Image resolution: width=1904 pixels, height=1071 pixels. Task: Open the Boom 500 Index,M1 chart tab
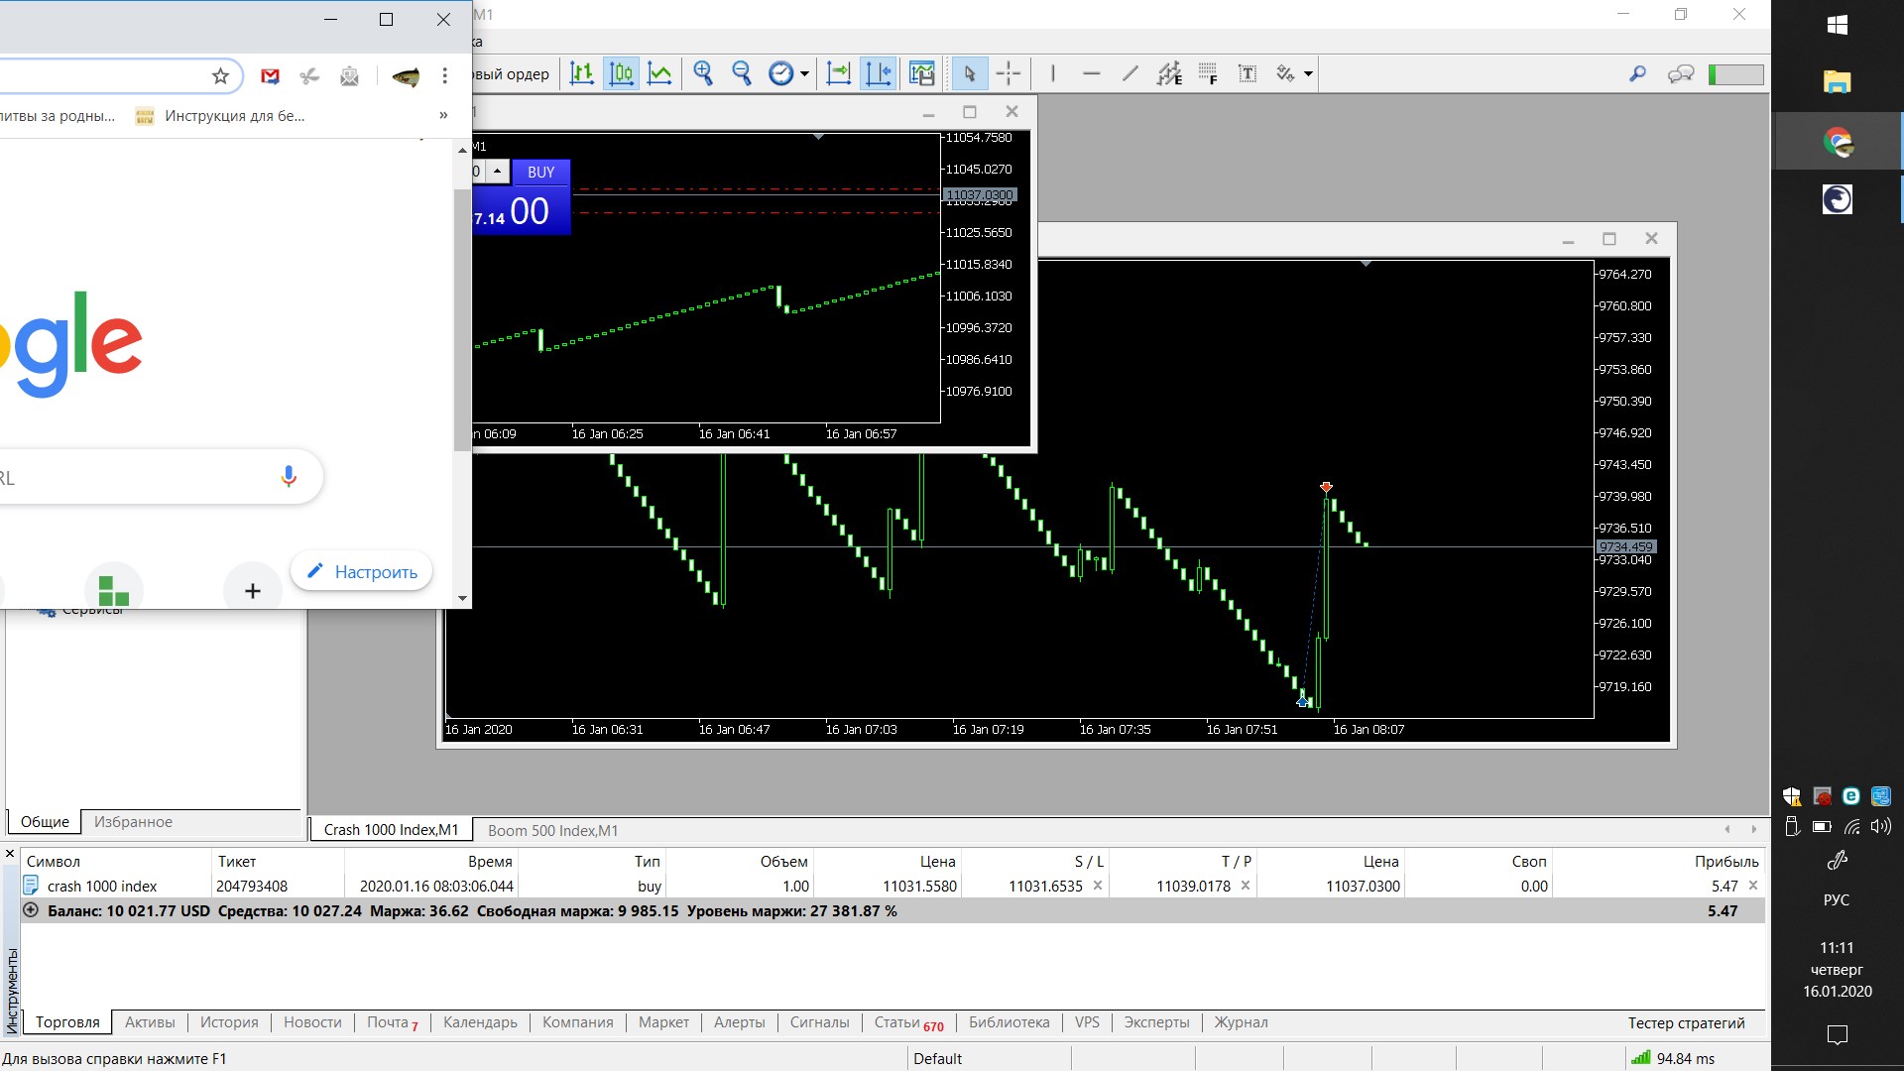552,830
